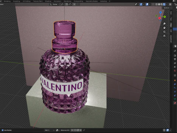The image size is (177, 133).
Task: Open the Global transform orientation dropdown
Action: tap(55, 4)
